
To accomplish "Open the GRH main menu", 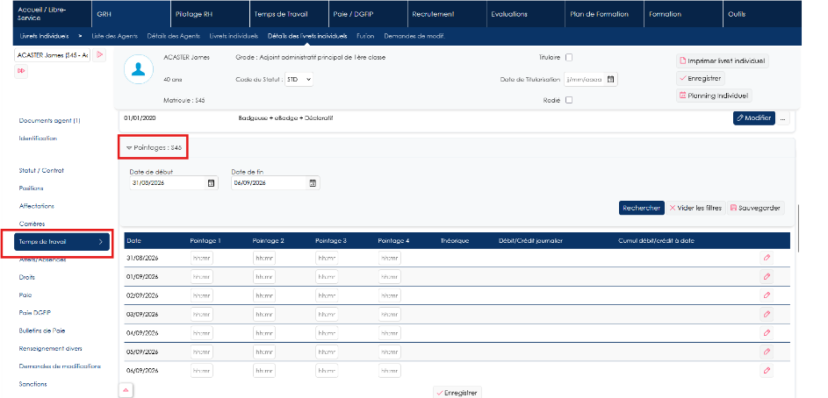I will [131, 14].
